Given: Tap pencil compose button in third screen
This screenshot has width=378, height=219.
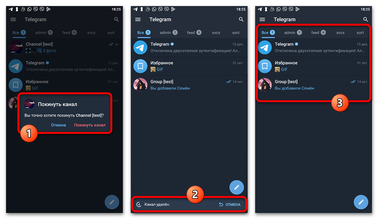Looking at the screenshot, I should [x=361, y=202].
